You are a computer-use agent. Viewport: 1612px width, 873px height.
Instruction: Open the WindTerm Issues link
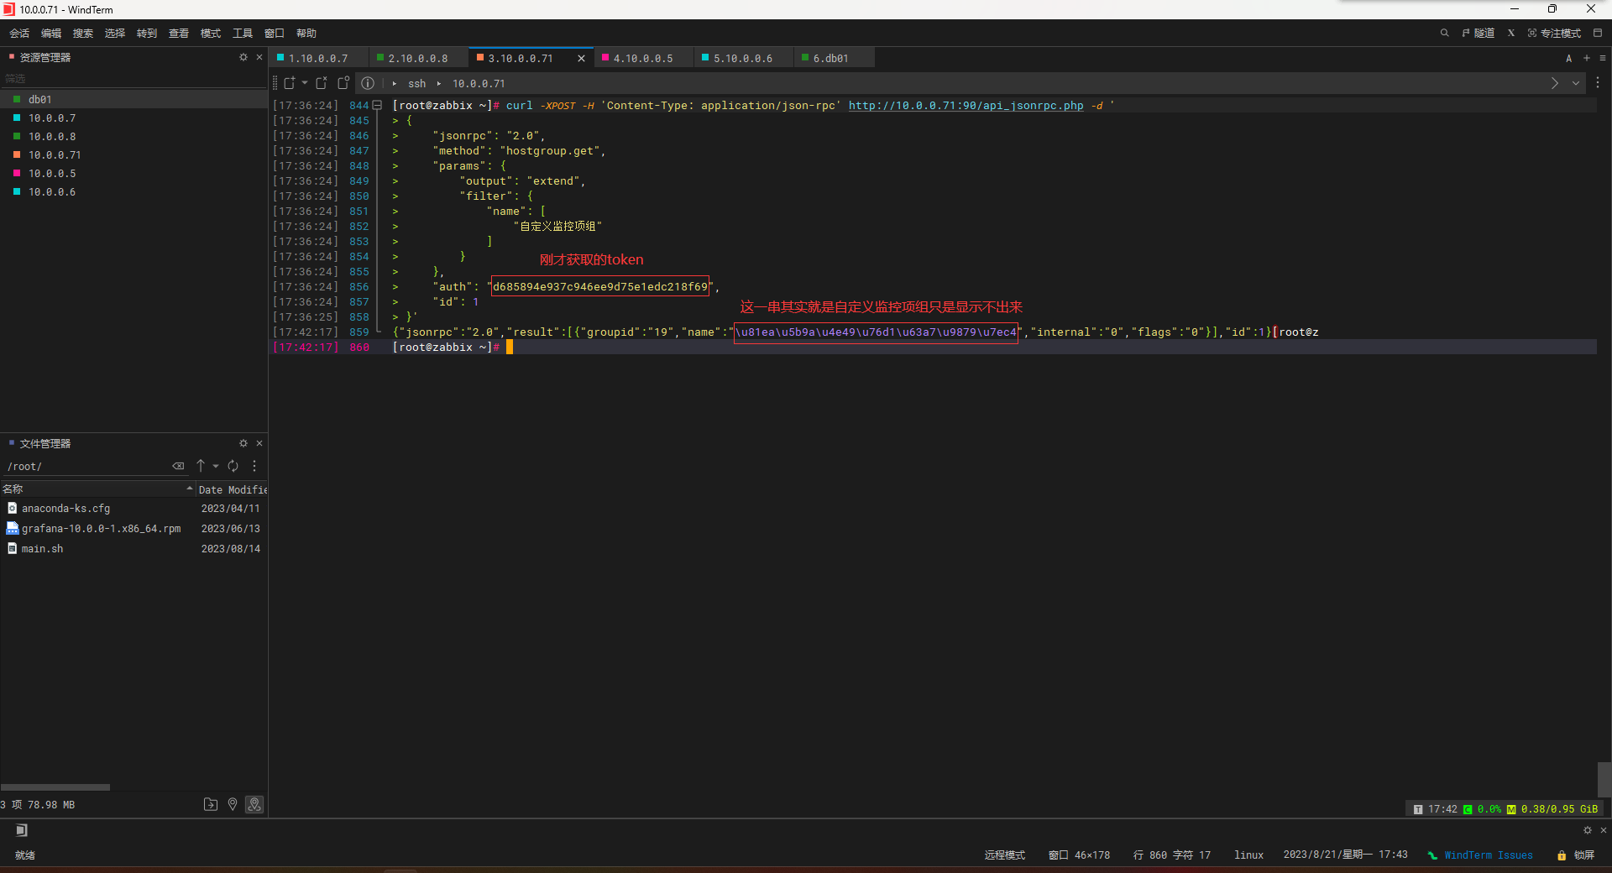point(1488,855)
